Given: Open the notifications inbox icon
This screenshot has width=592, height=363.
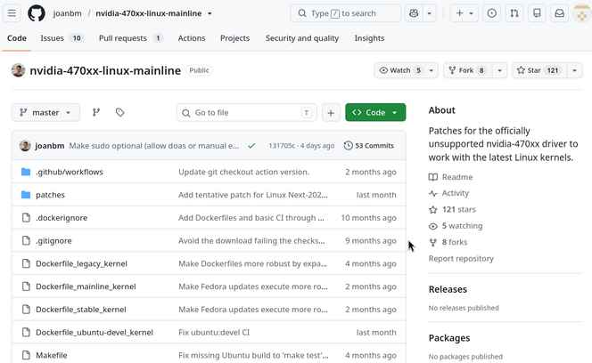Looking at the screenshot, I should click(560, 13).
